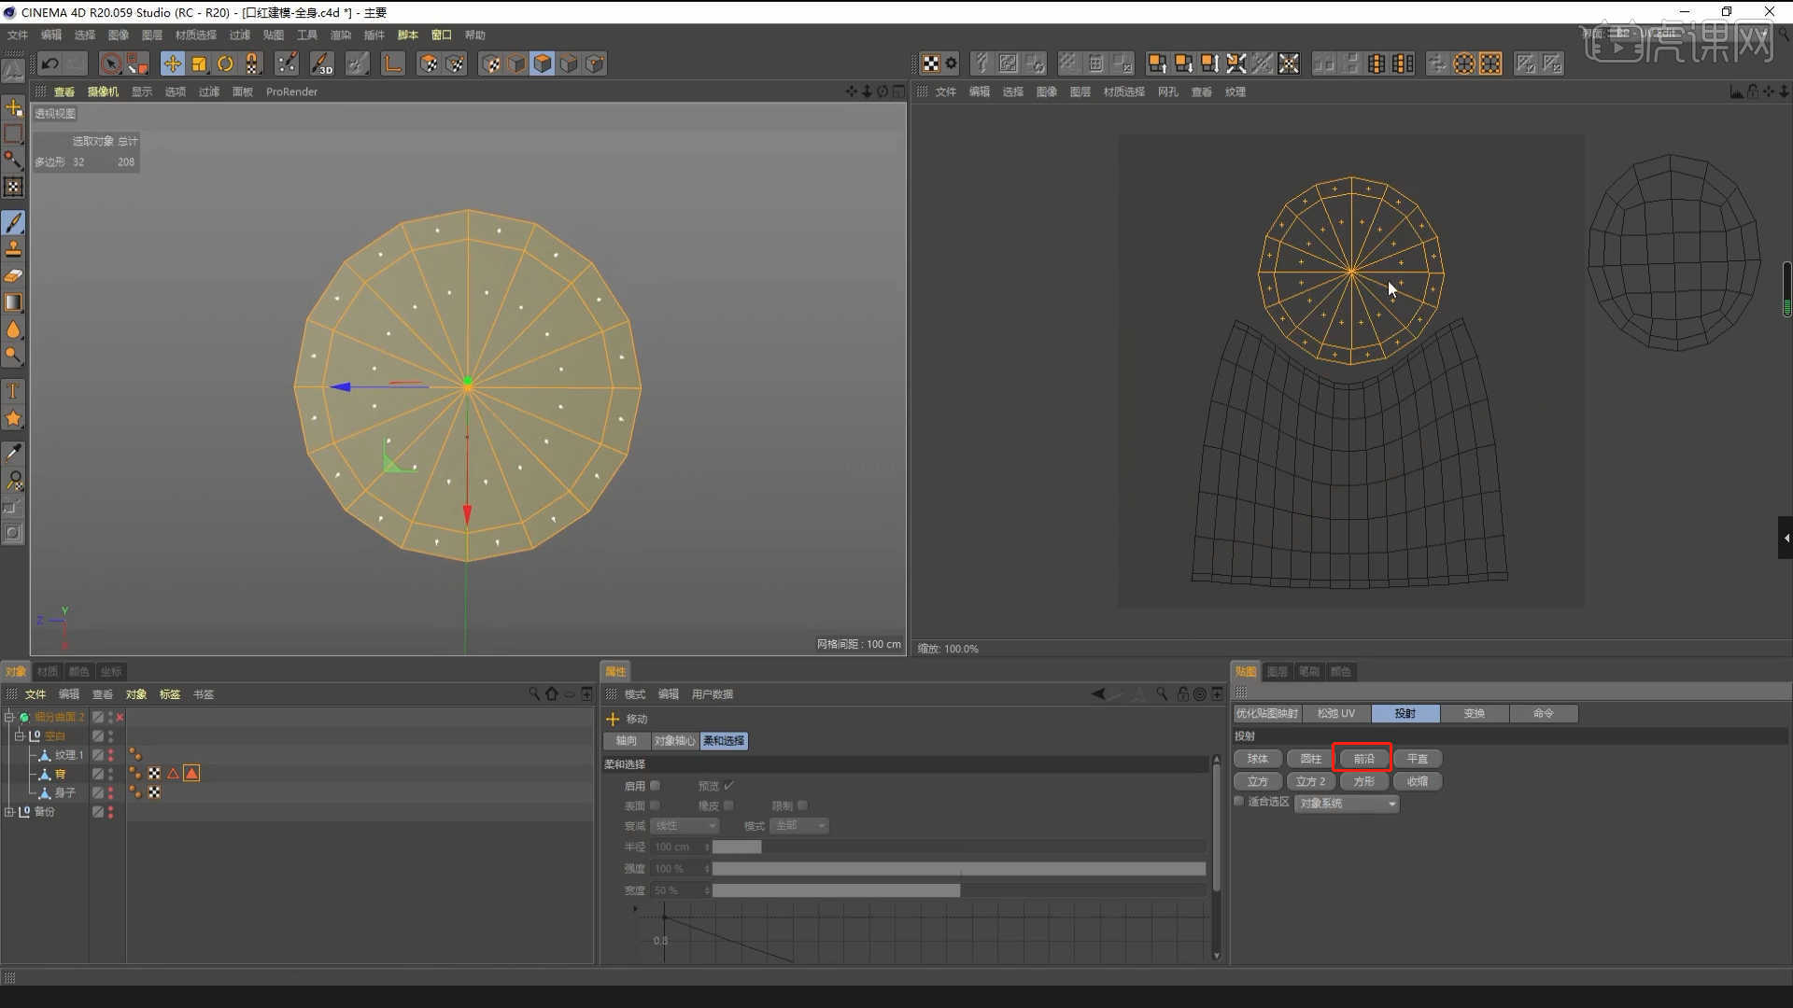Collapse the 细分曲面 2 tree node
Image resolution: width=1793 pixels, height=1008 pixels.
coord(9,717)
